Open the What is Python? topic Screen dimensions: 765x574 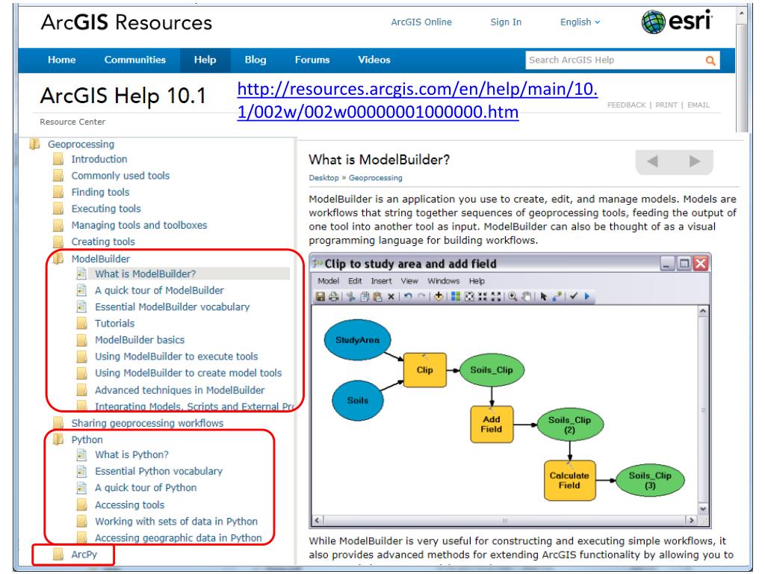click(131, 455)
